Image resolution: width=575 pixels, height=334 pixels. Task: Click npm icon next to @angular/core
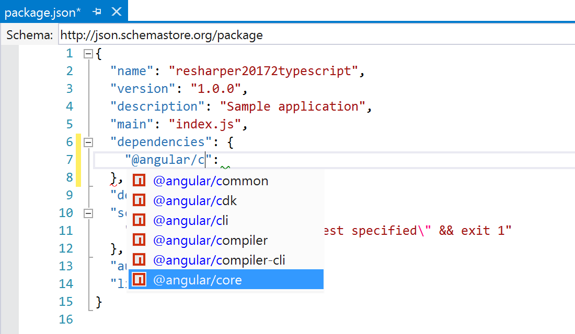139,279
